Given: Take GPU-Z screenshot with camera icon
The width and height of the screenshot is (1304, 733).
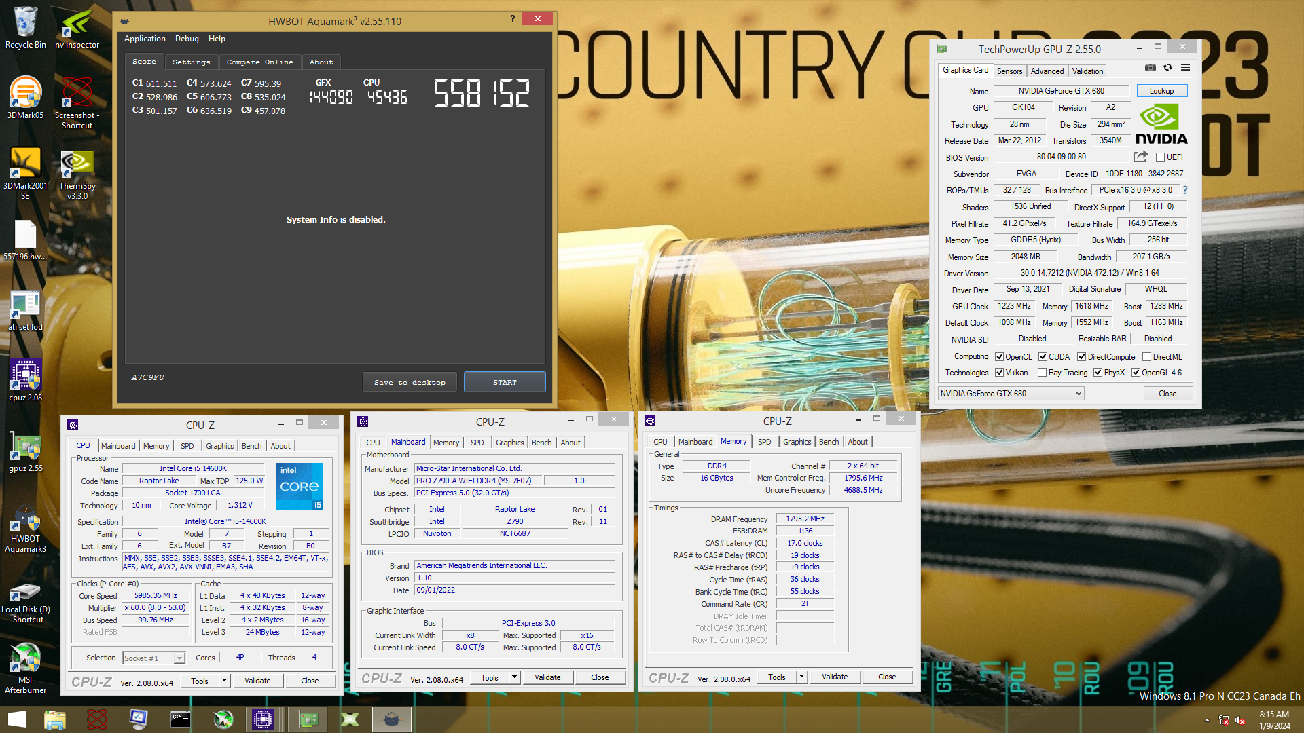Looking at the screenshot, I should coord(1150,67).
